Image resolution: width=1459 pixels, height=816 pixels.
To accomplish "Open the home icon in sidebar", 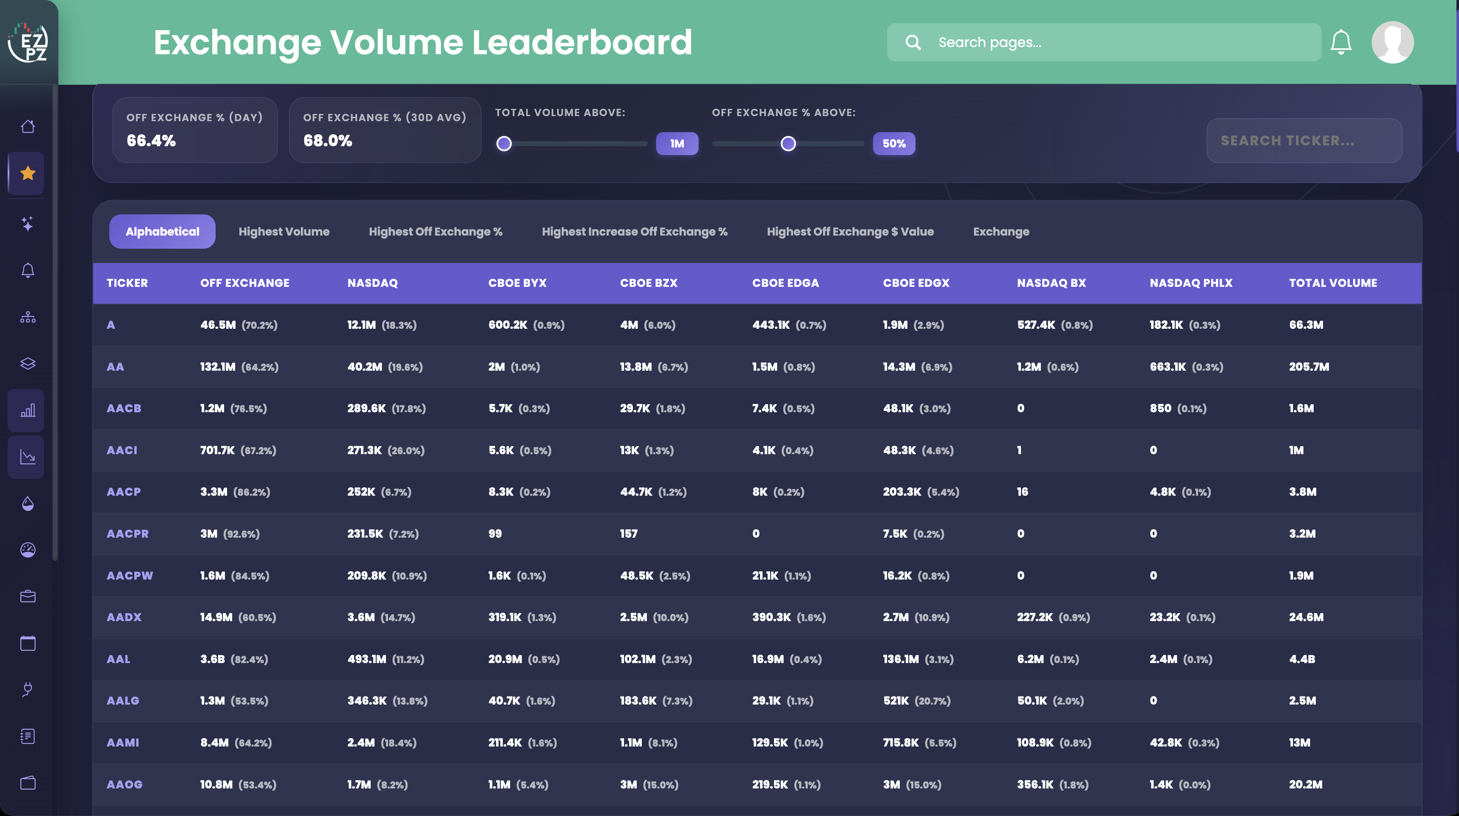I will (28, 126).
